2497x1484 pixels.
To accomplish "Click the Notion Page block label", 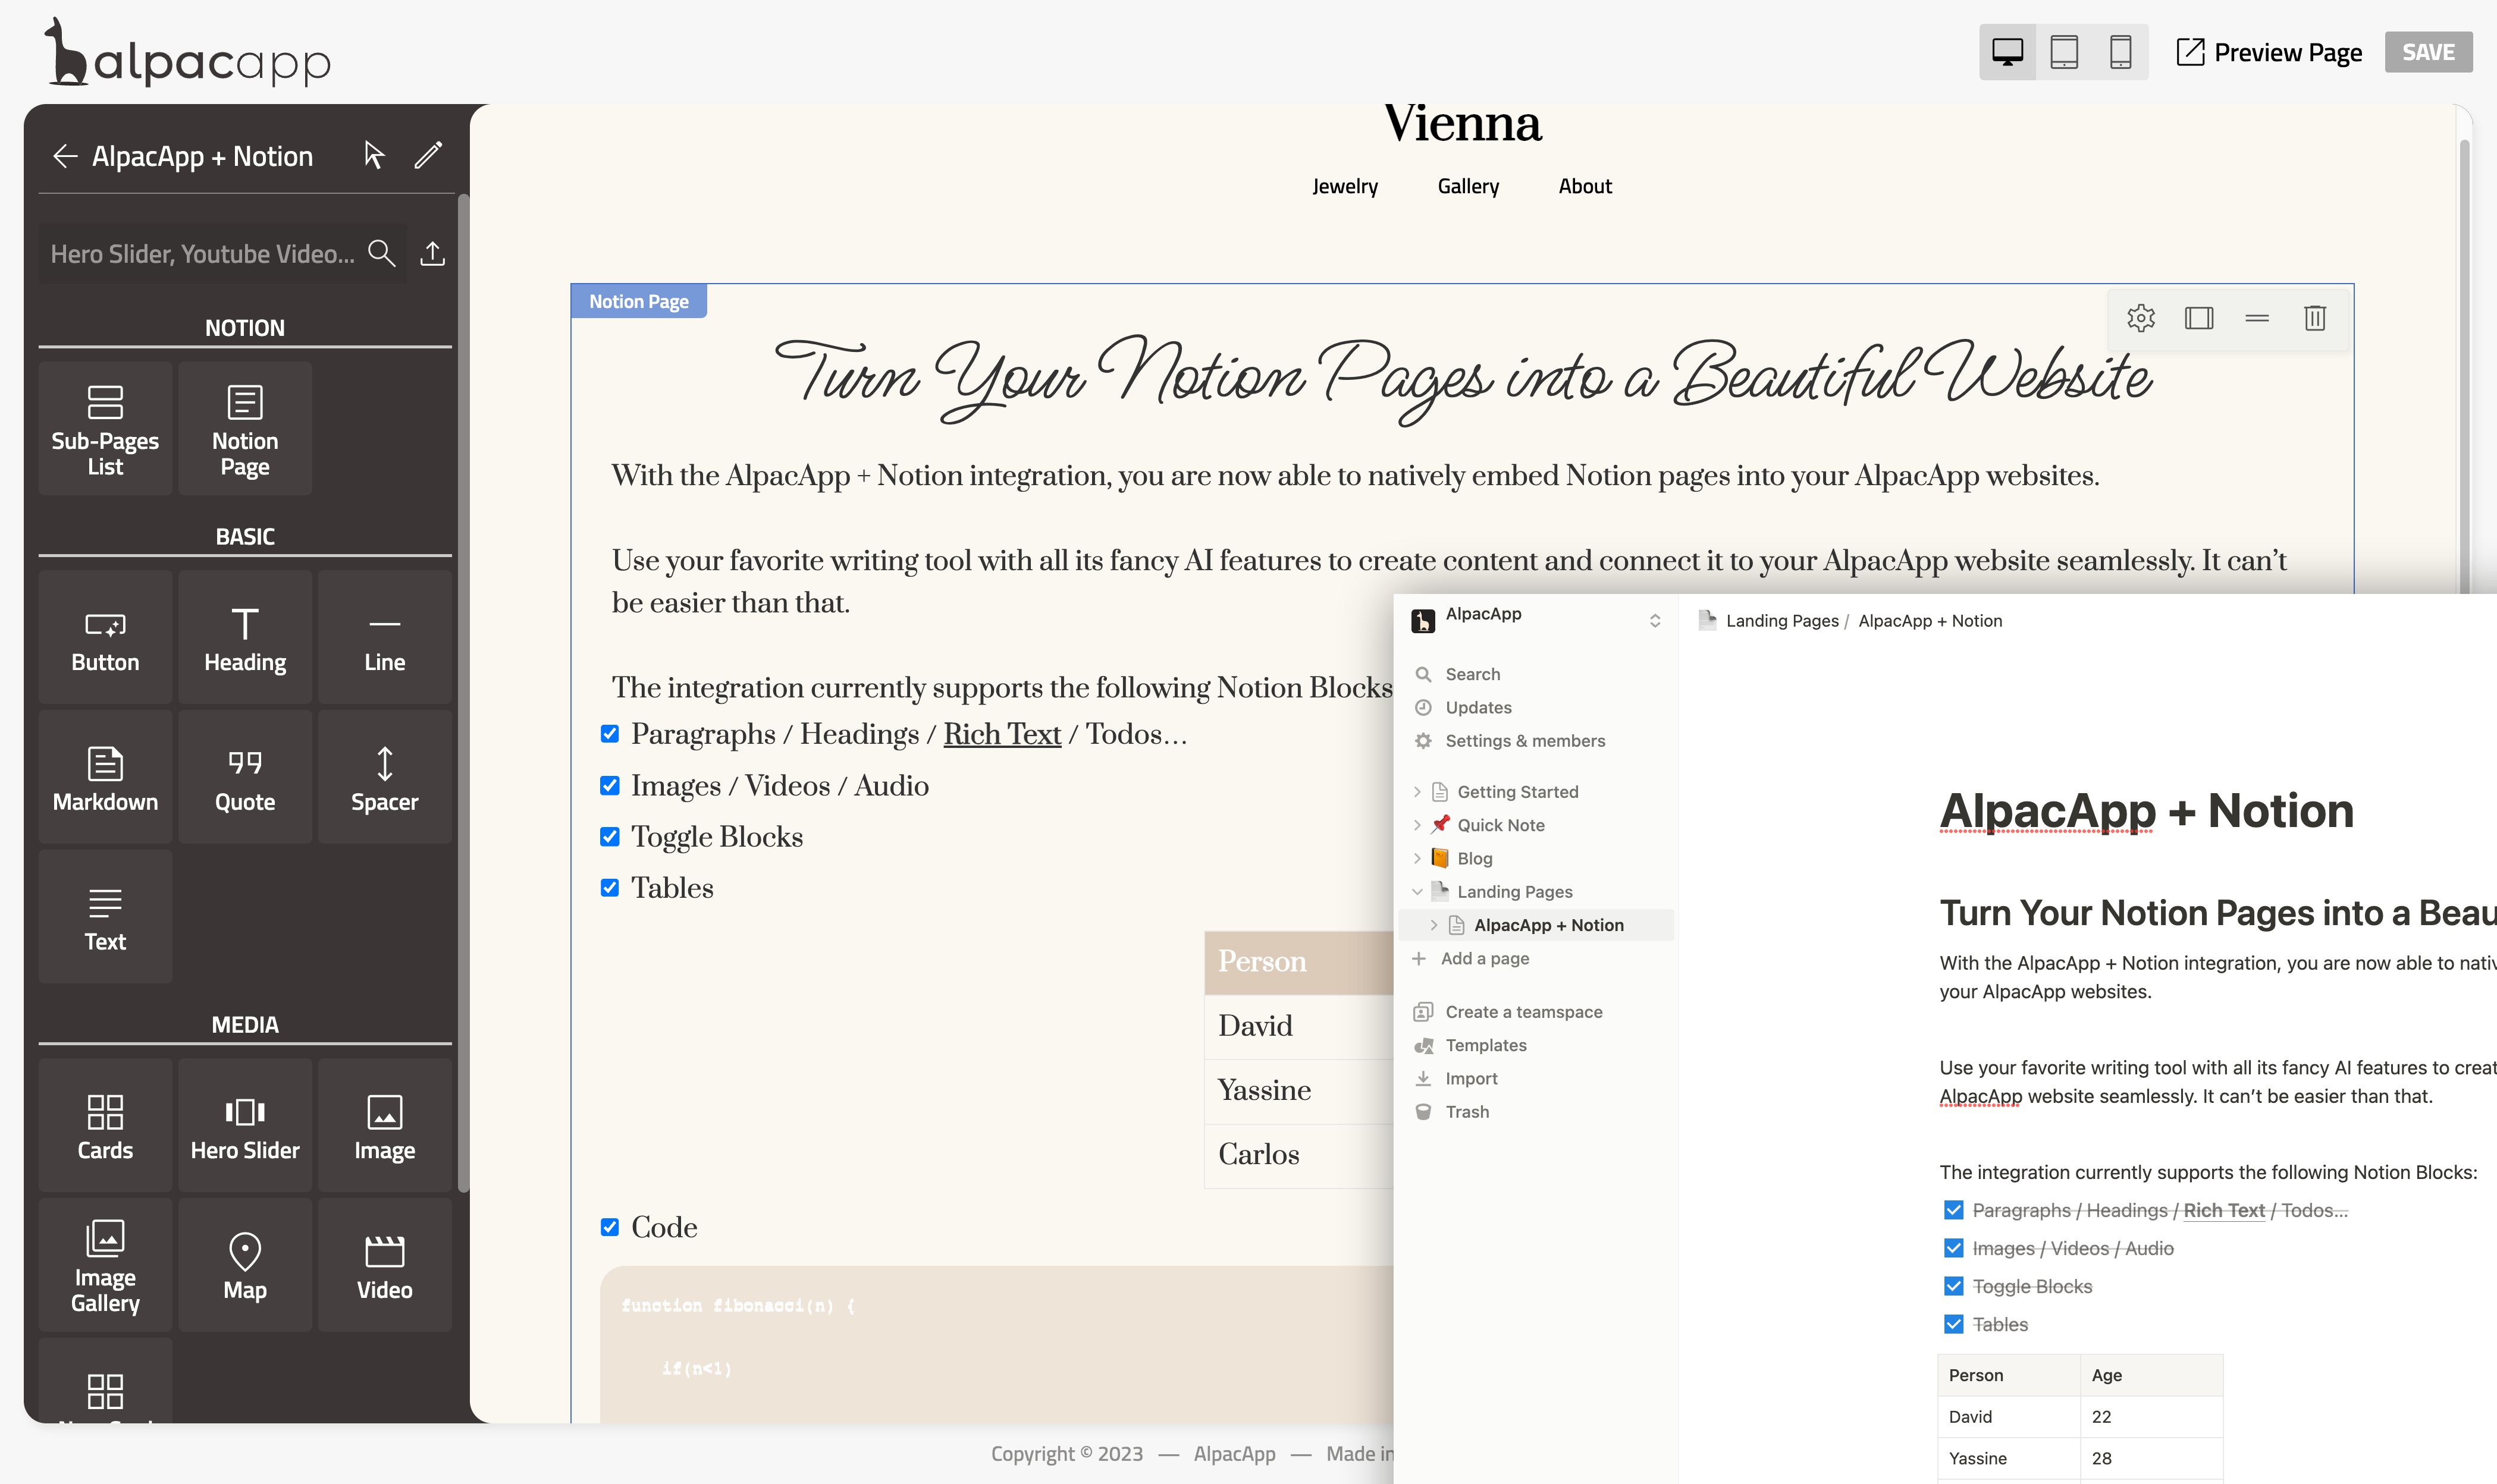I will coord(638,301).
